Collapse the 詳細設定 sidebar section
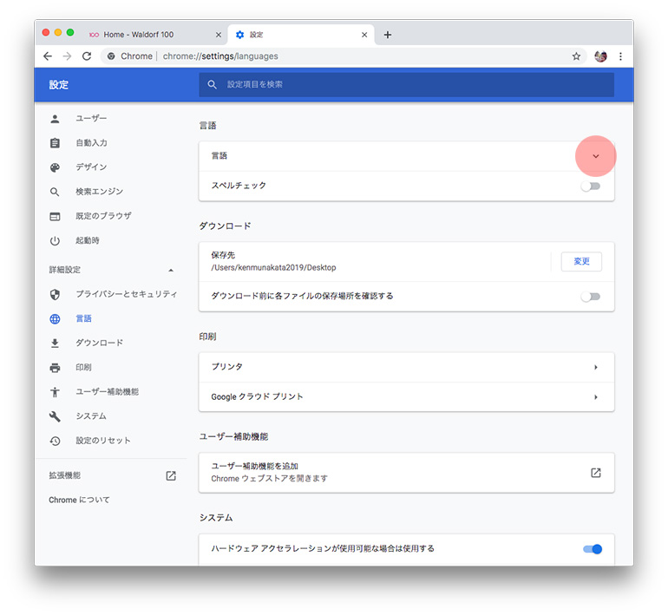Screen dimensions: 668x615 [170, 270]
